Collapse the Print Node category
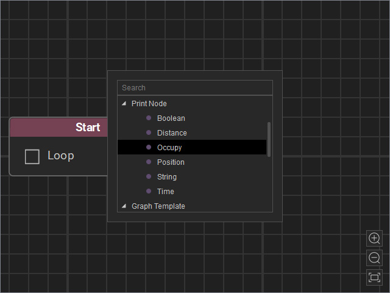 coord(124,103)
